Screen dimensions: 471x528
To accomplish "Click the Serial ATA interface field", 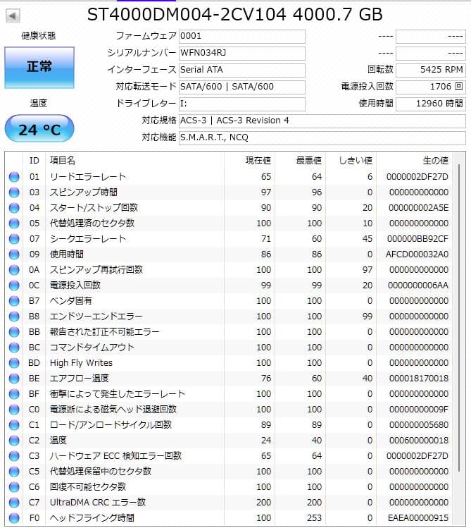I will point(242,70).
